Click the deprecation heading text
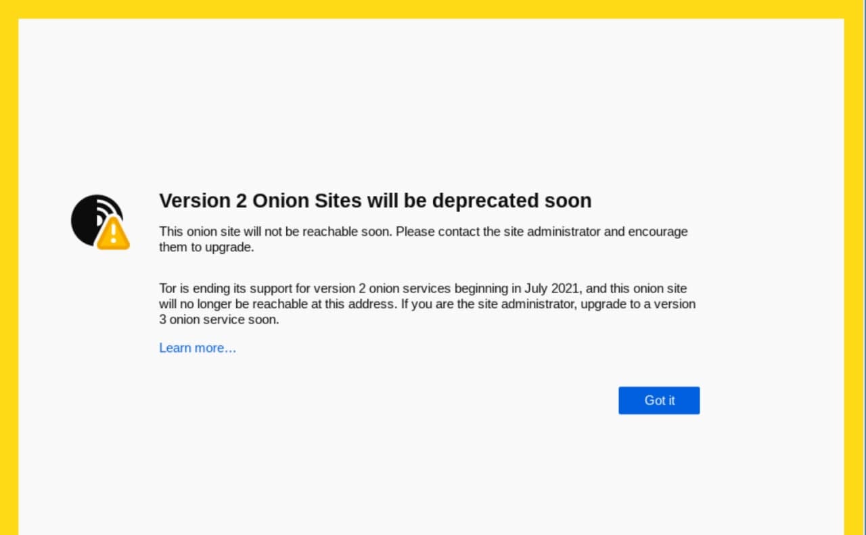Viewport: 866px width, 535px height. pos(375,201)
